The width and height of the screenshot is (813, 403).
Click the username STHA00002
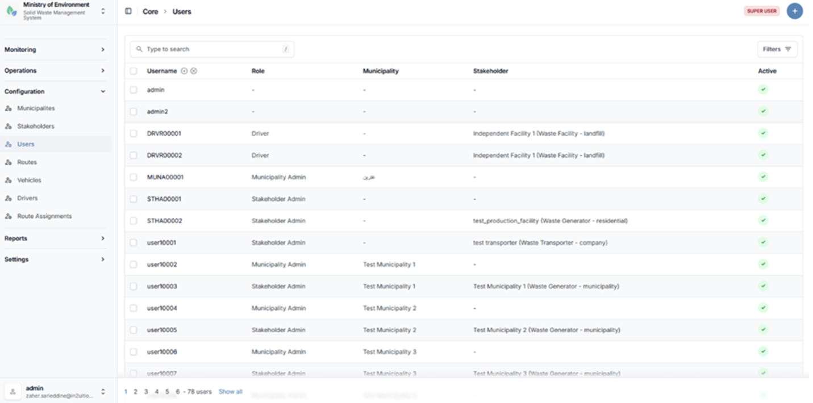pyautogui.click(x=165, y=221)
